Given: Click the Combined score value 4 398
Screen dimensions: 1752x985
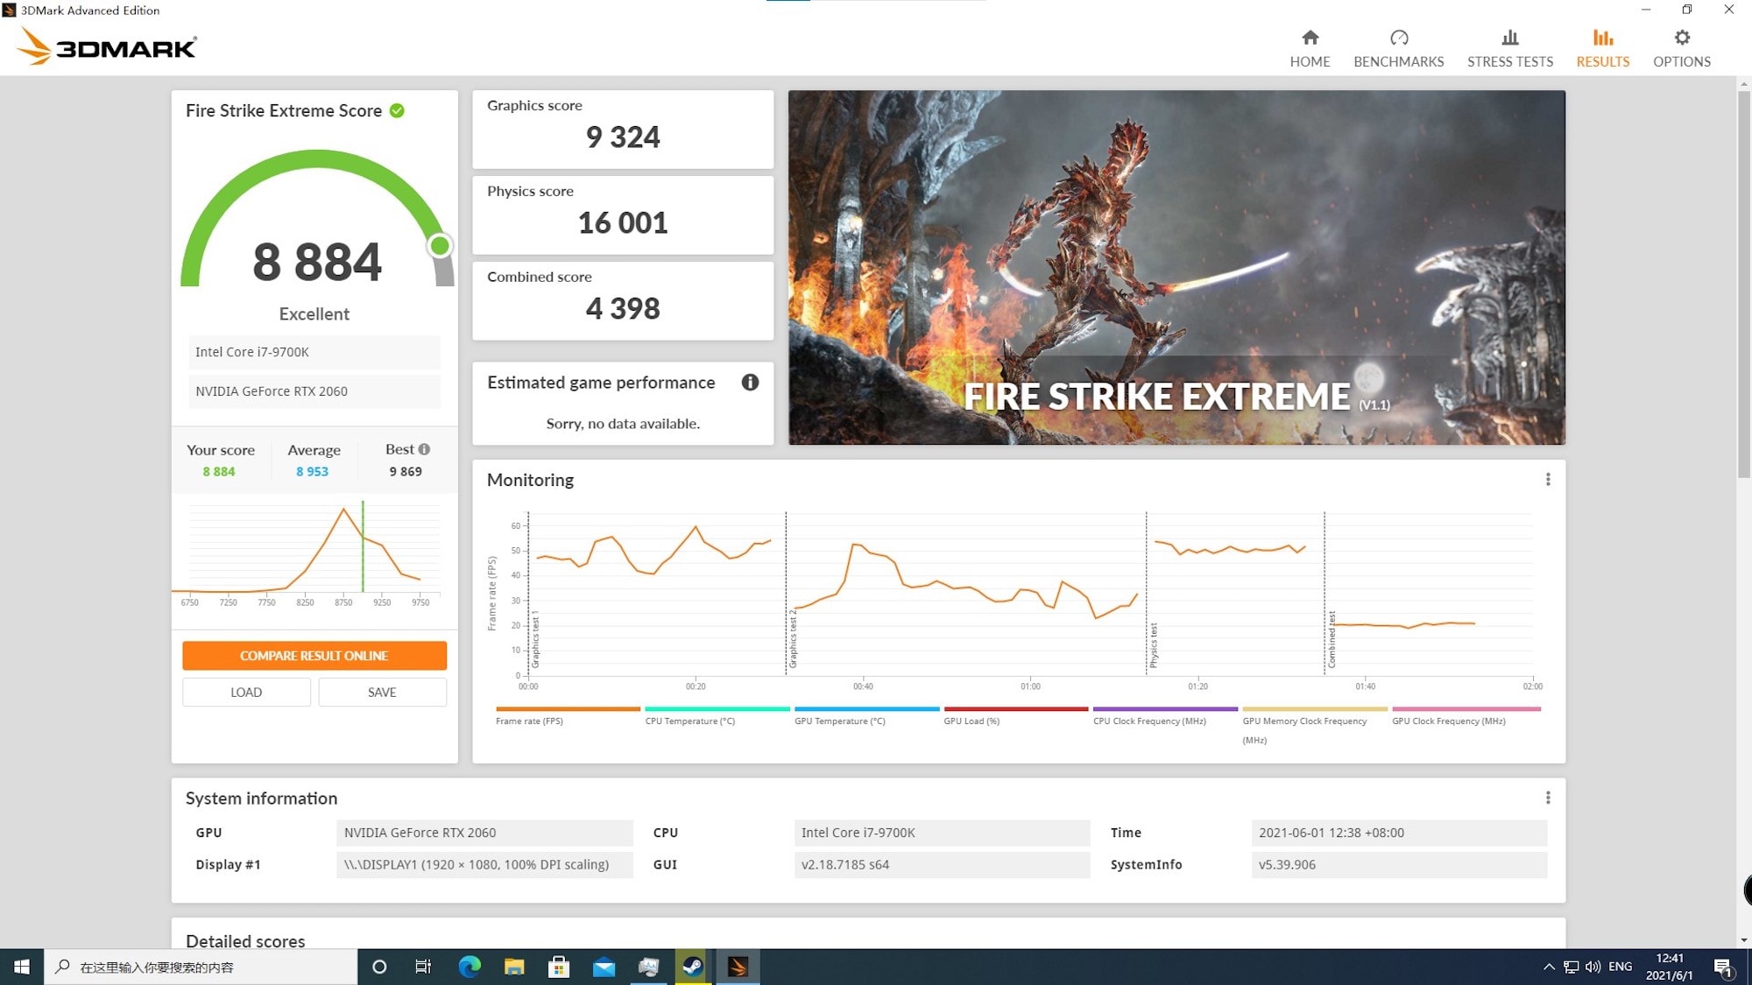Looking at the screenshot, I should click(x=623, y=309).
